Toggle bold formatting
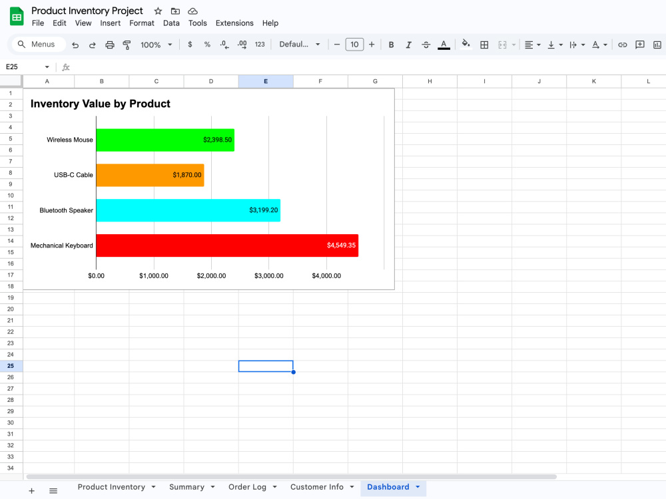Screen dimensions: 666x499 click(x=391, y=45)
